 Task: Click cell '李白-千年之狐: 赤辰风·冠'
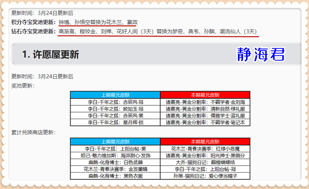116,102
